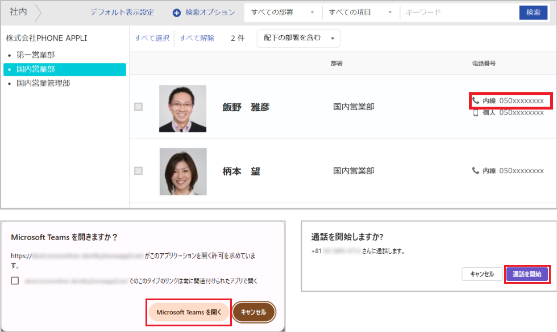Open 検索オプション link
This screenshot has width=557, height=332.
[x=210, y=12]
